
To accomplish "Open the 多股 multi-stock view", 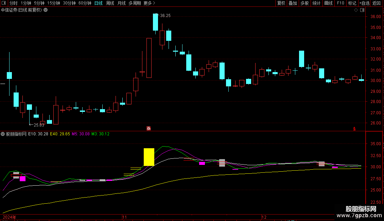I will [x=304, y=3].
